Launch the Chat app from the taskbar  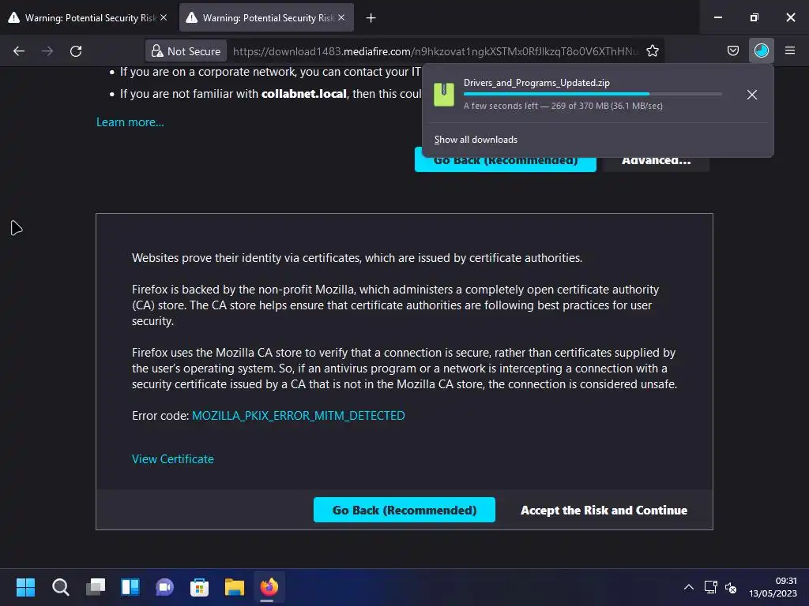(164, 587)
